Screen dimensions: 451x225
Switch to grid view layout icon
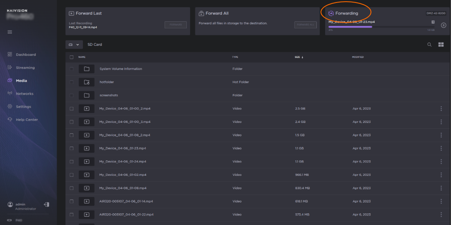(441, 45)
